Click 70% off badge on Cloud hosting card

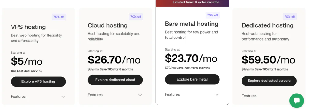136,17
